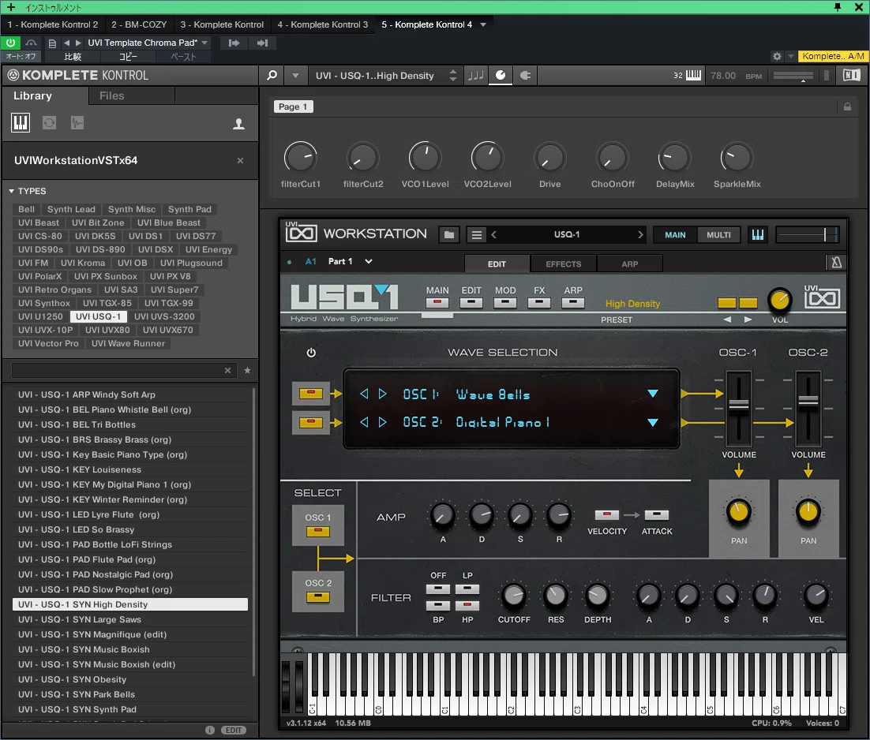Open the instruments piano-keys library icon

pyautogui.click(x=21, y=122)
